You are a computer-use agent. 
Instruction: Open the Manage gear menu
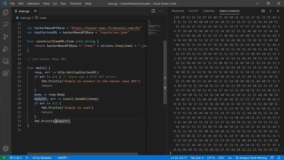coord(6,148)
